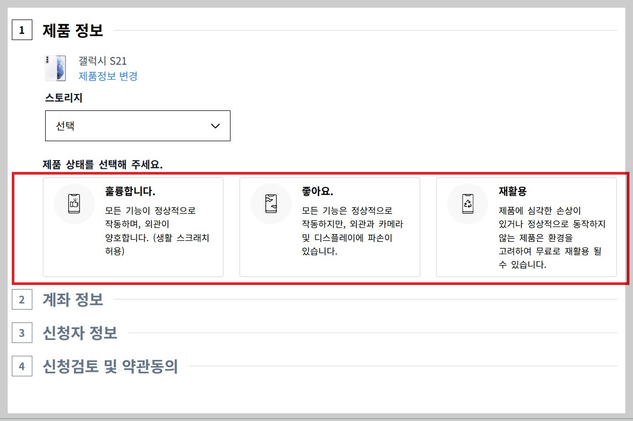Choose the 좋아요 condition option
The height and width of the screenshot is (421, 633).
(x=329, y=226)
